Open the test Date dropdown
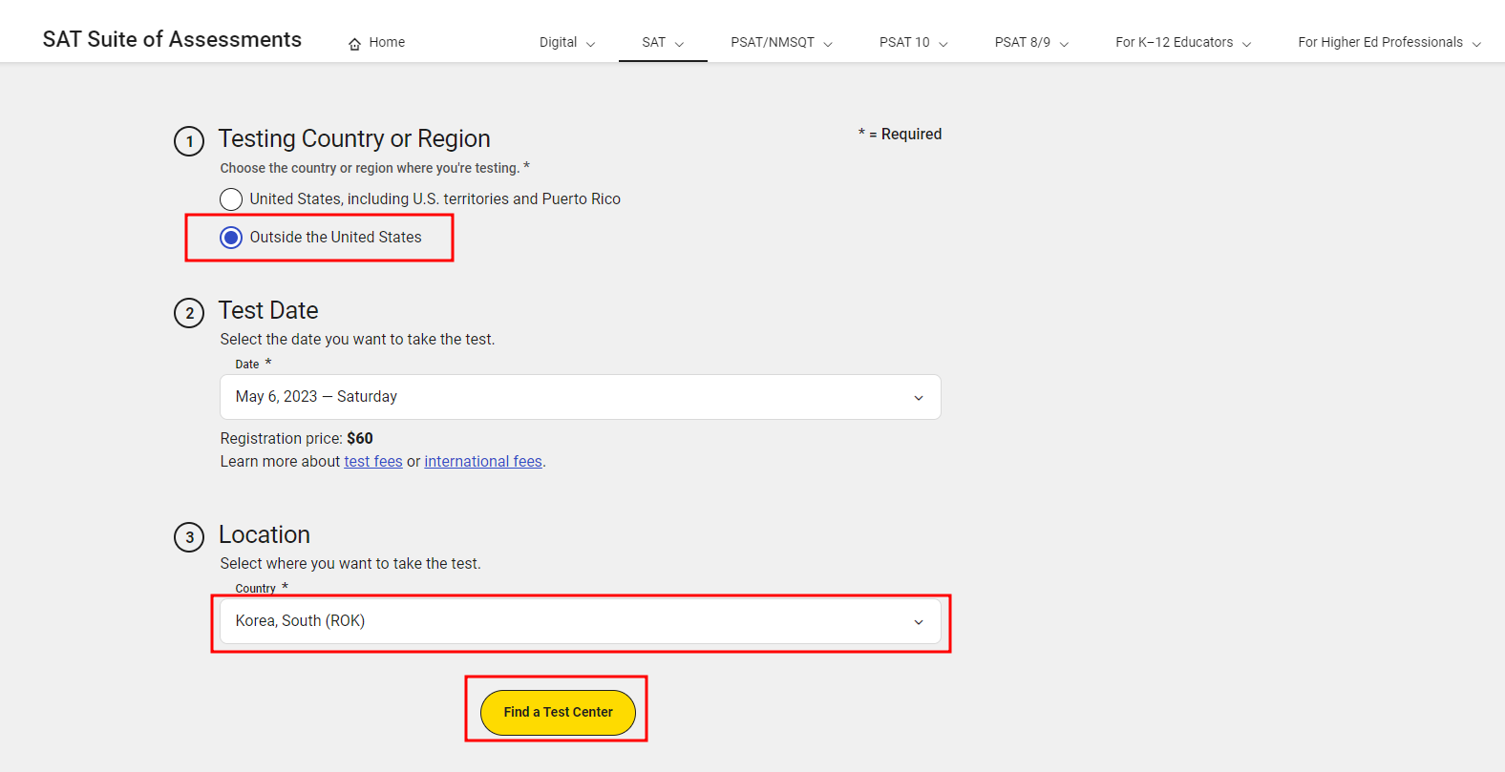The image size is (1505, 772). [x=581, y=397]
